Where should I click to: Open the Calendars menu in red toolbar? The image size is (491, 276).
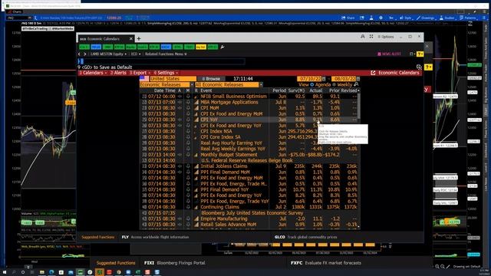click(93, 73)
